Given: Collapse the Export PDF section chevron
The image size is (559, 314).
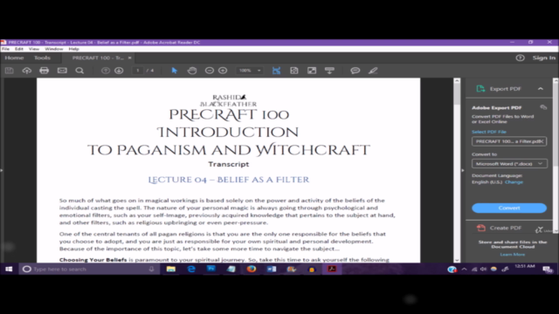Looking at the screenshot, I should tap(541, 89).
